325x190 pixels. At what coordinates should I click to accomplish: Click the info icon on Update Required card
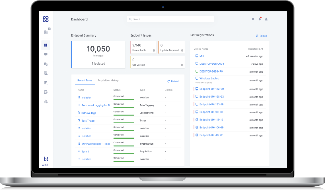pos(182,50)
